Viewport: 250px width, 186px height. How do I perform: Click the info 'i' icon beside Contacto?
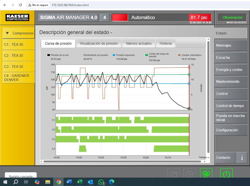point(242,158)
